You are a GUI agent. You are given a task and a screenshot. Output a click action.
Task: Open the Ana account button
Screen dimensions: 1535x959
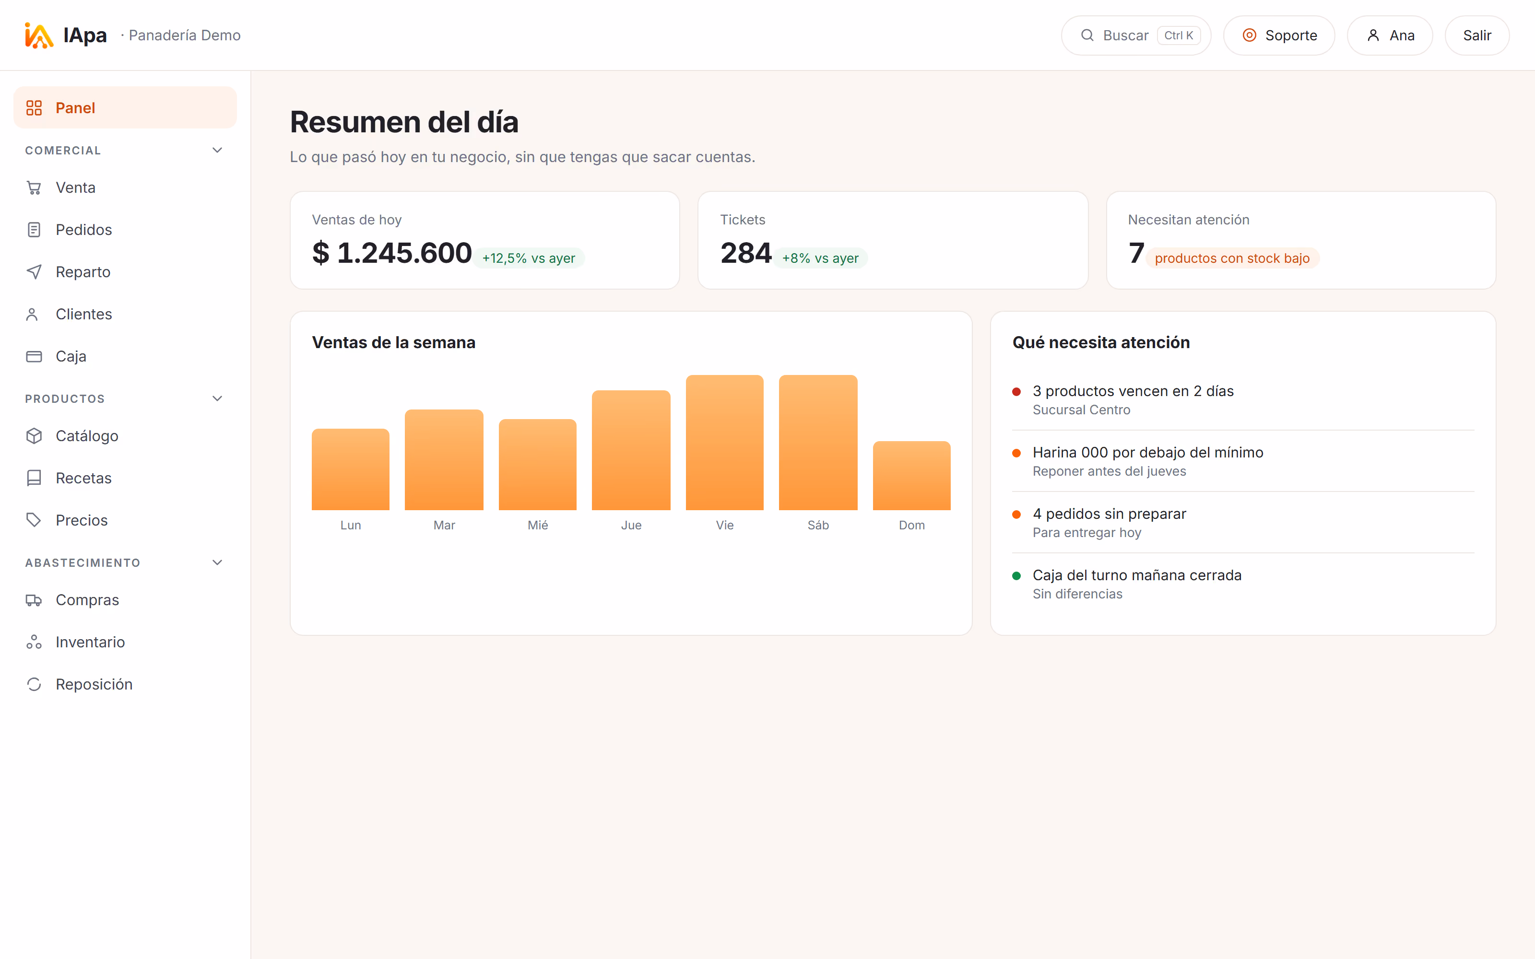click(1390, 35)
